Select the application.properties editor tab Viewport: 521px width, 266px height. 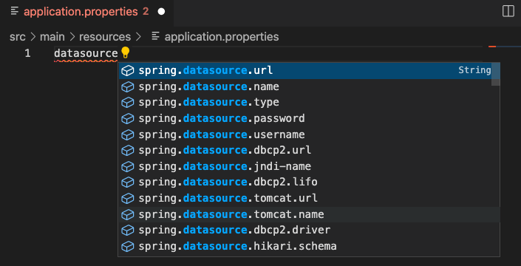point(86,13)
